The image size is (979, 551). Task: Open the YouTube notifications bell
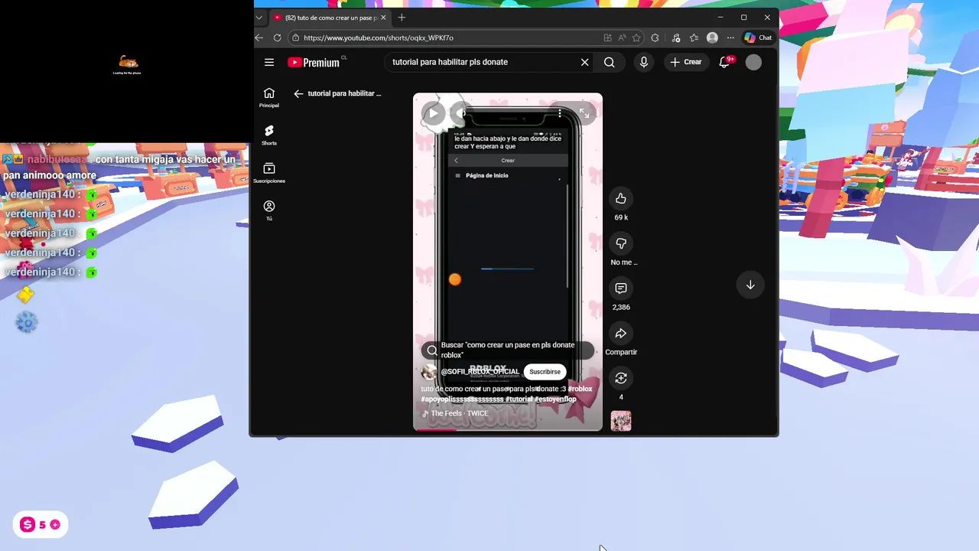[x=724, y=62]
